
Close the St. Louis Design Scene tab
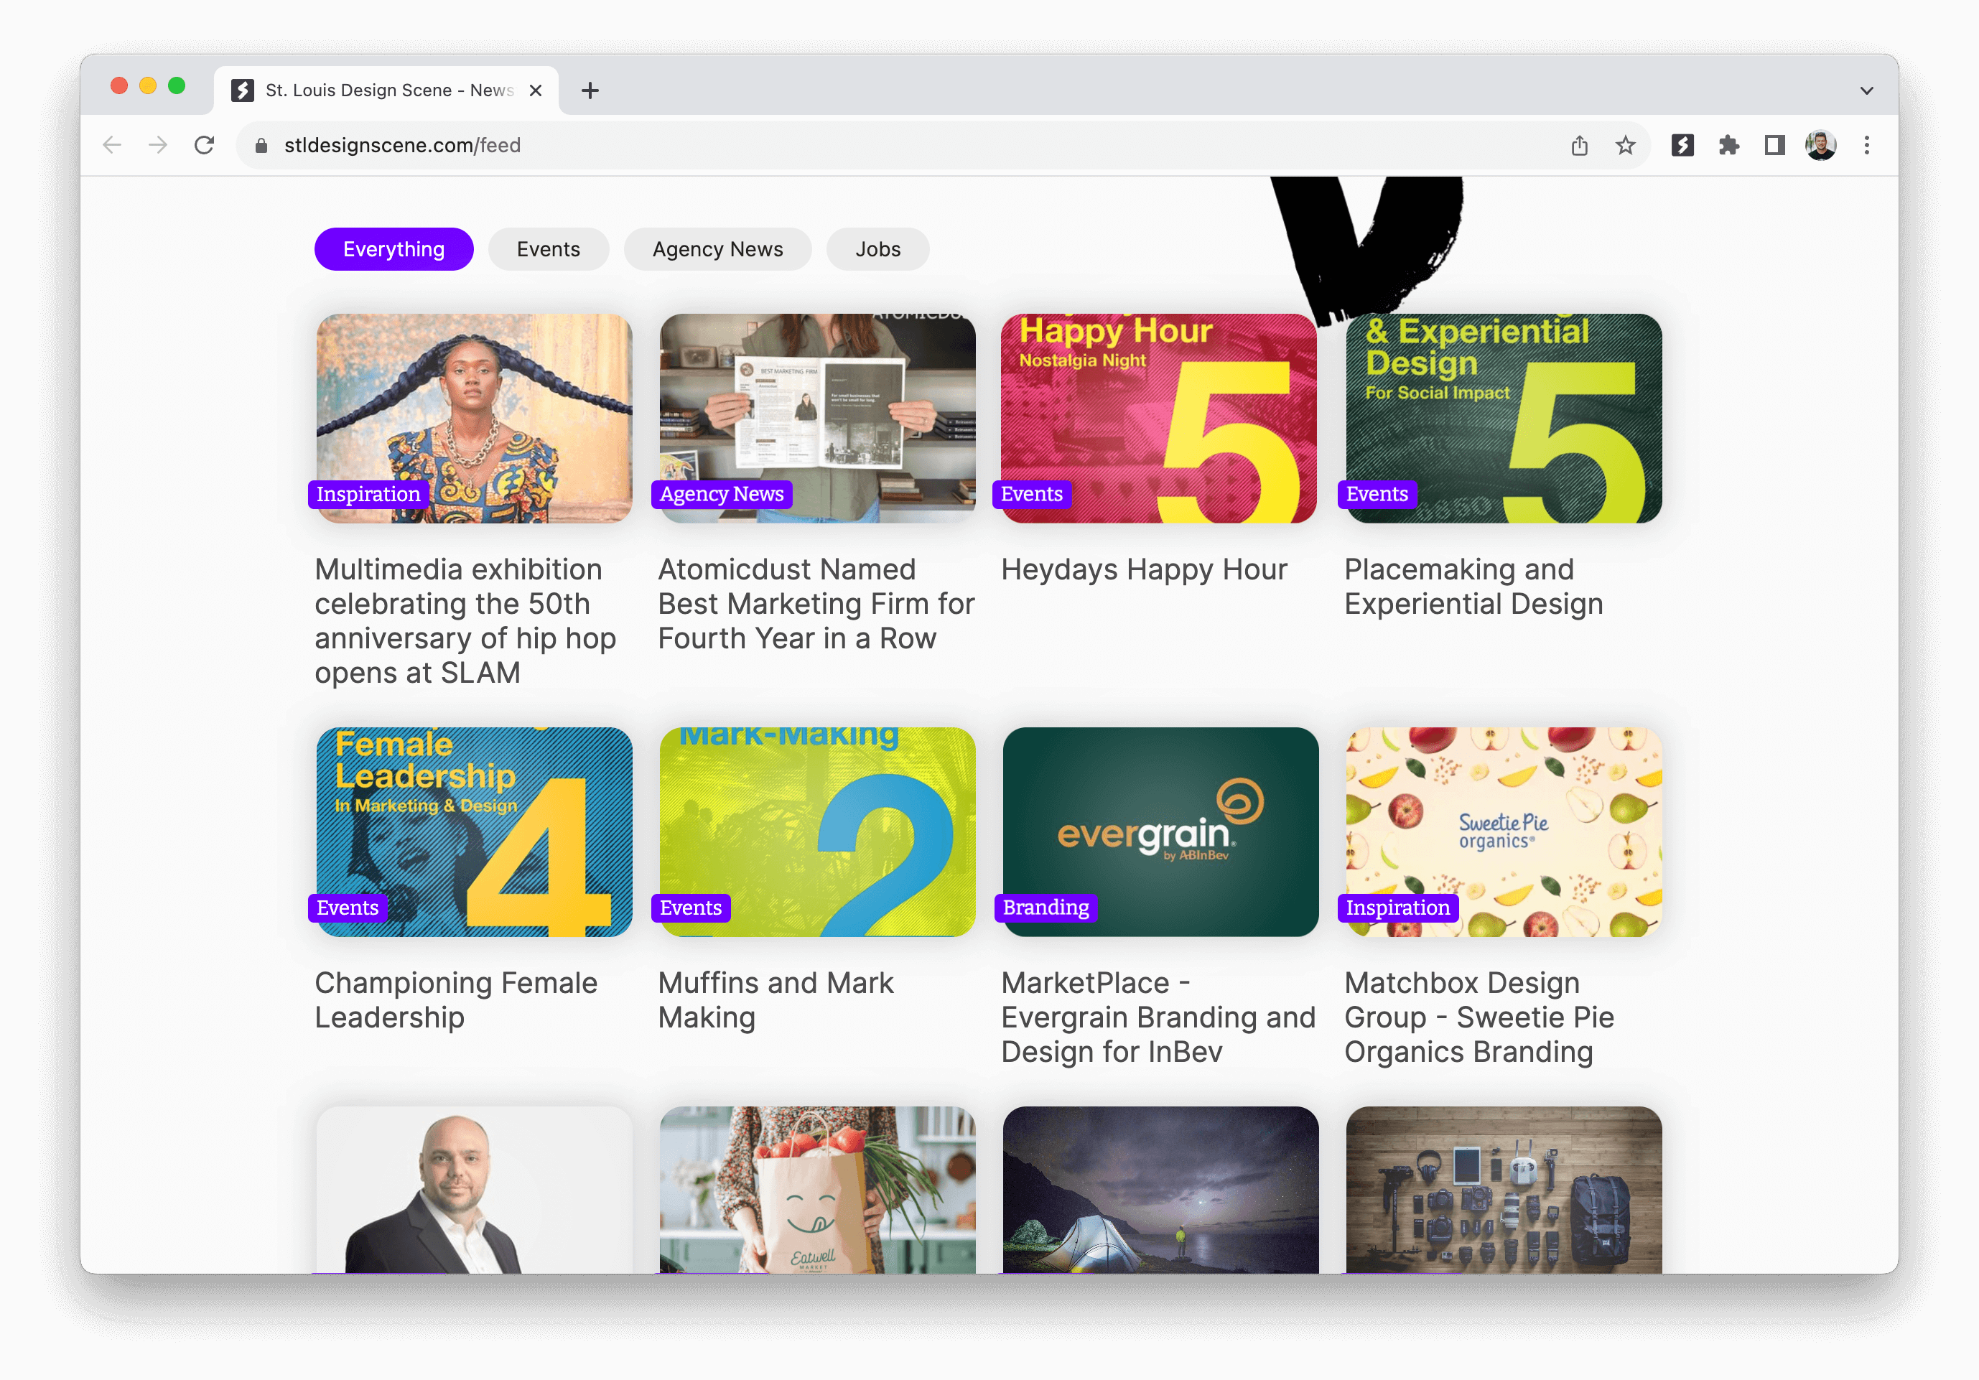pyautogui.click(x=535, y=90)
